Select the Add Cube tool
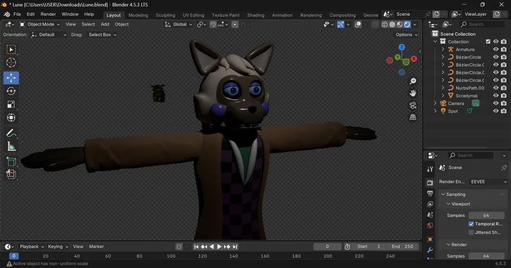The image size is (511, 268). click(11, 161)
